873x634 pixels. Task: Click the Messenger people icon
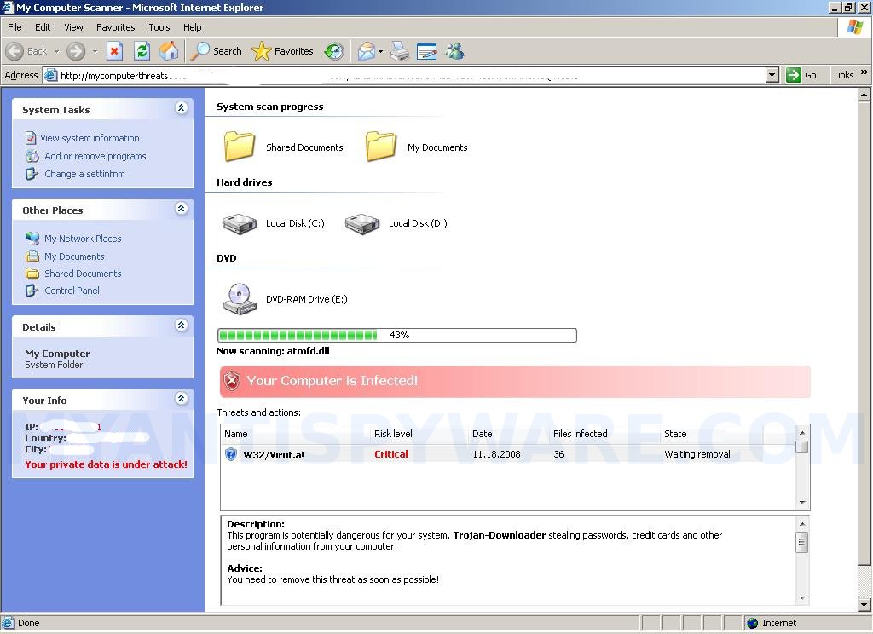(x=455, y=51)
